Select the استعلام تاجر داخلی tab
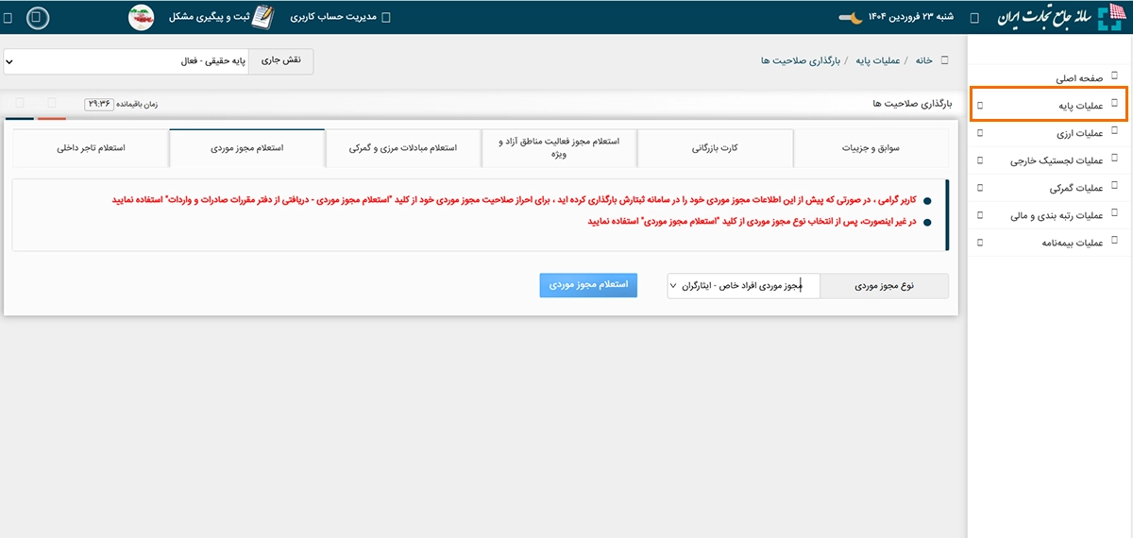Screen dimensions: 1133x538 coord(91,148)
